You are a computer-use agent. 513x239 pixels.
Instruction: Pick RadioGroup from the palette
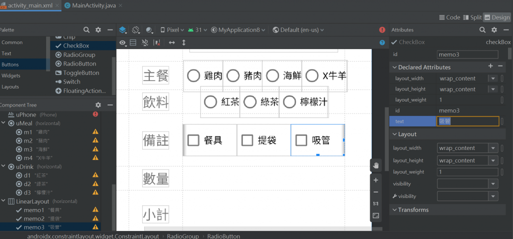(79, 54)
